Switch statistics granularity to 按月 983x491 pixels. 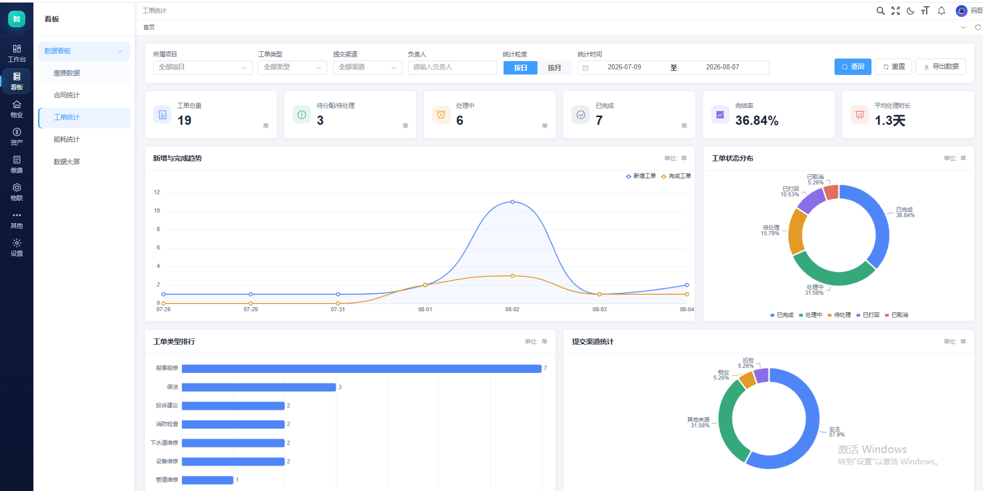554,68
